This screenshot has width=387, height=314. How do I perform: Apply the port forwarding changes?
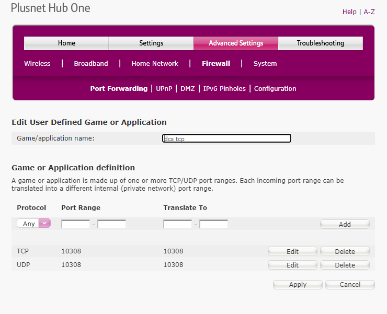[298, 284]
